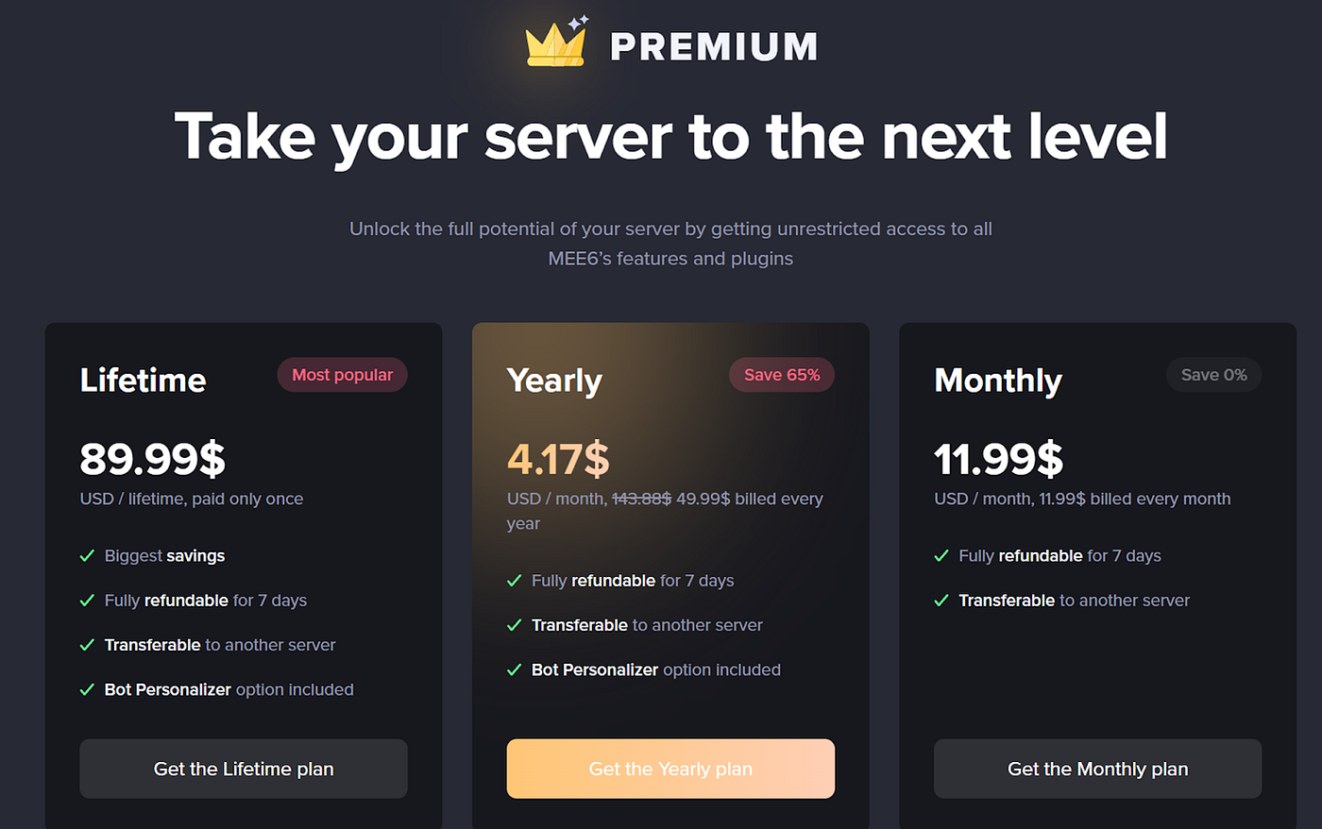1322x829 pixels.
Task: Click the Monthly plan card title
Action: point(998,381)
